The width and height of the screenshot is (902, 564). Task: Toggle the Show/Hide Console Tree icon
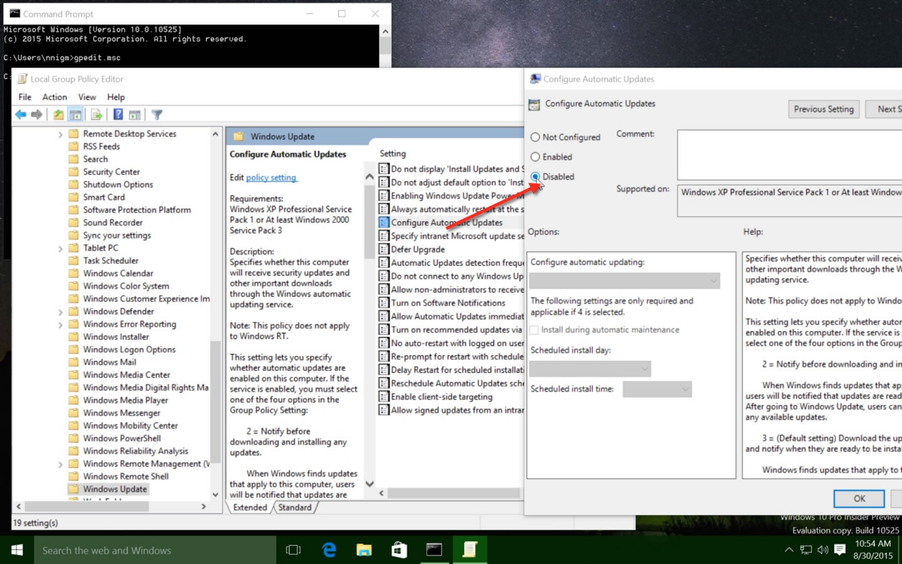pyautogui.click(x=75, y=114)
